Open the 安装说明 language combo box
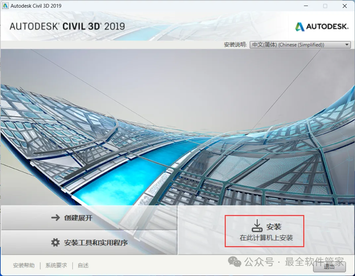 (x=300, y=45)
